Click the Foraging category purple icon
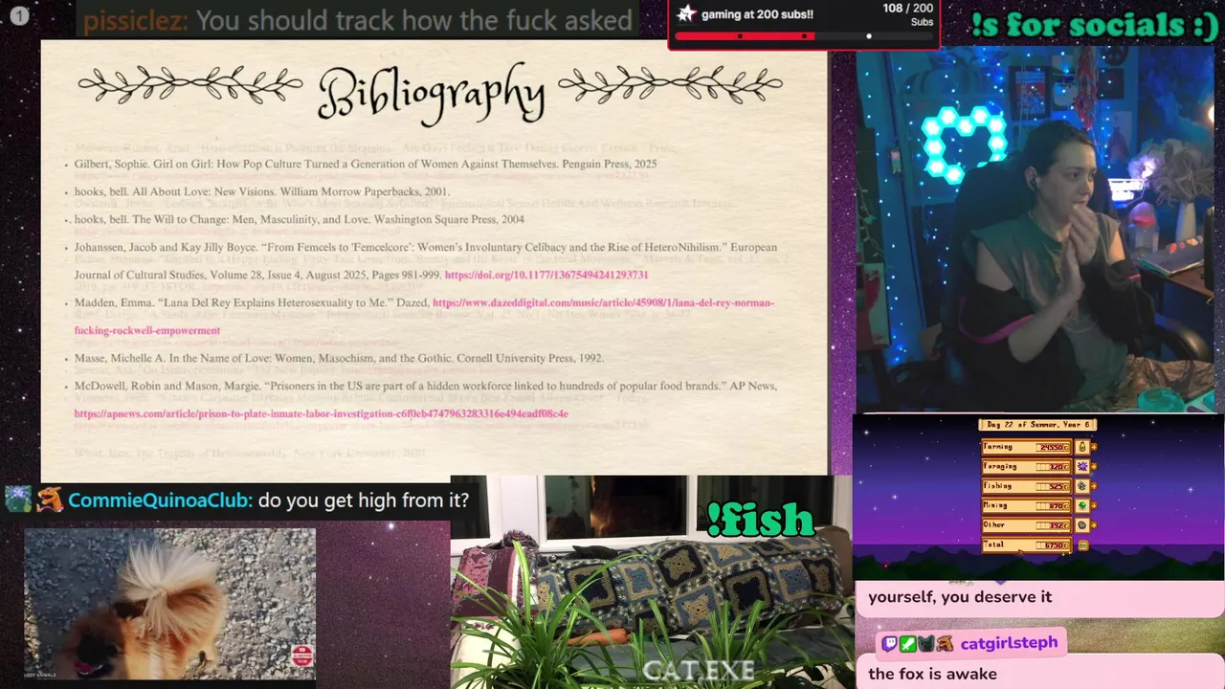The height and width of the screenshot is (689, 1225). point(1082,466)
